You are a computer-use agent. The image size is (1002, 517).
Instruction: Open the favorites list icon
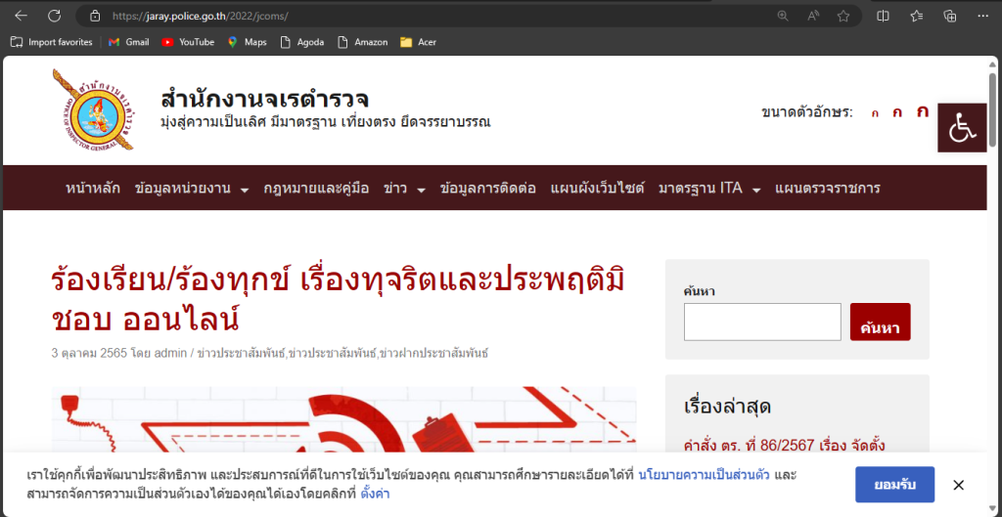tap(916, 16)
